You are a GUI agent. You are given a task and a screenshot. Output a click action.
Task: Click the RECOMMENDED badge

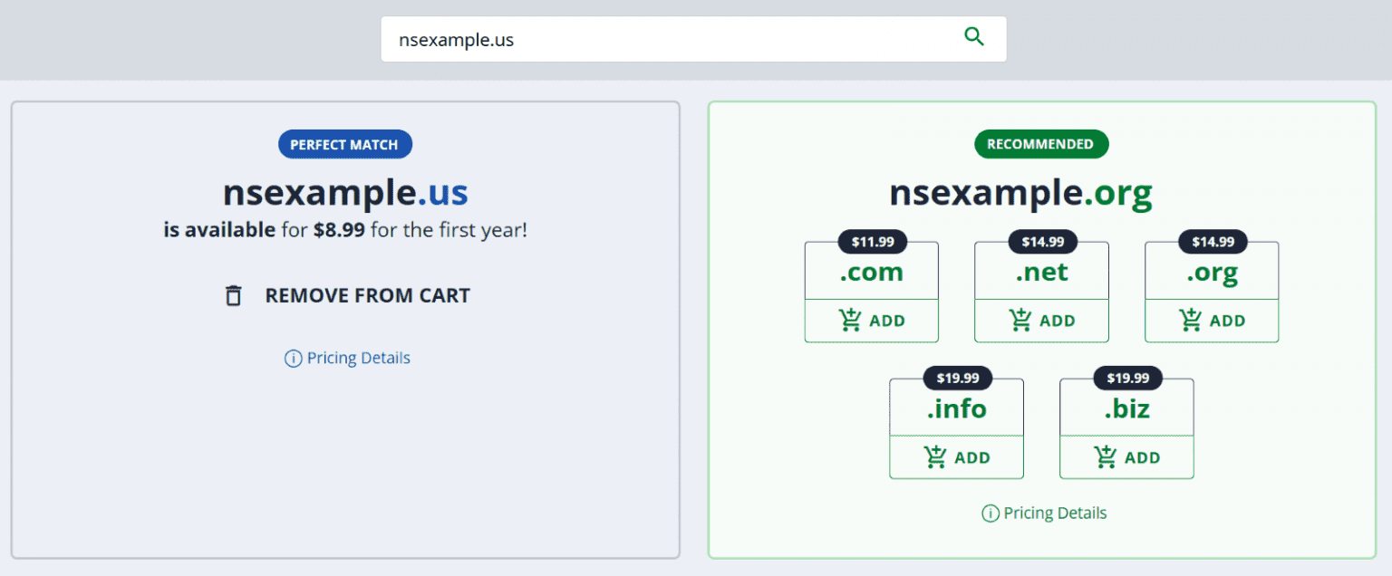[x=1041, y=144]
